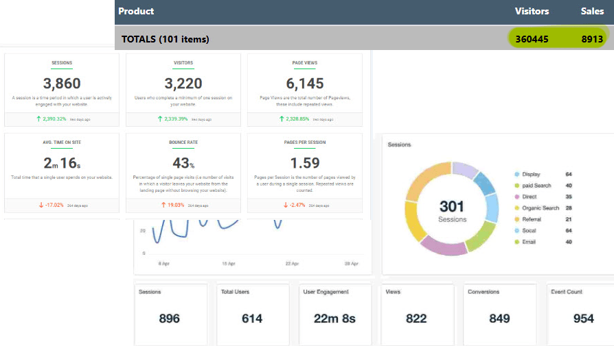Click the up arrow in Visitors card
This screenshot has height=346, width=614.
pyautogui.click(x=159, y=119)
